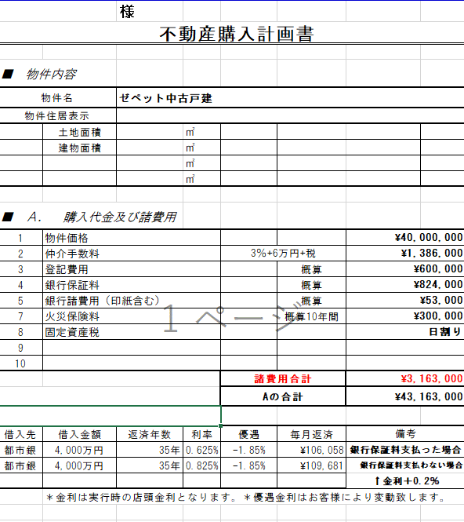Click the selection fill handle square
This screenshot has width=464, height=522.
[221, 425]
